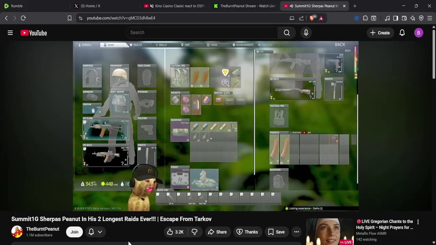436x245 pixels.
Task: Open the playlist music note icon
Action: pos(387,18)
